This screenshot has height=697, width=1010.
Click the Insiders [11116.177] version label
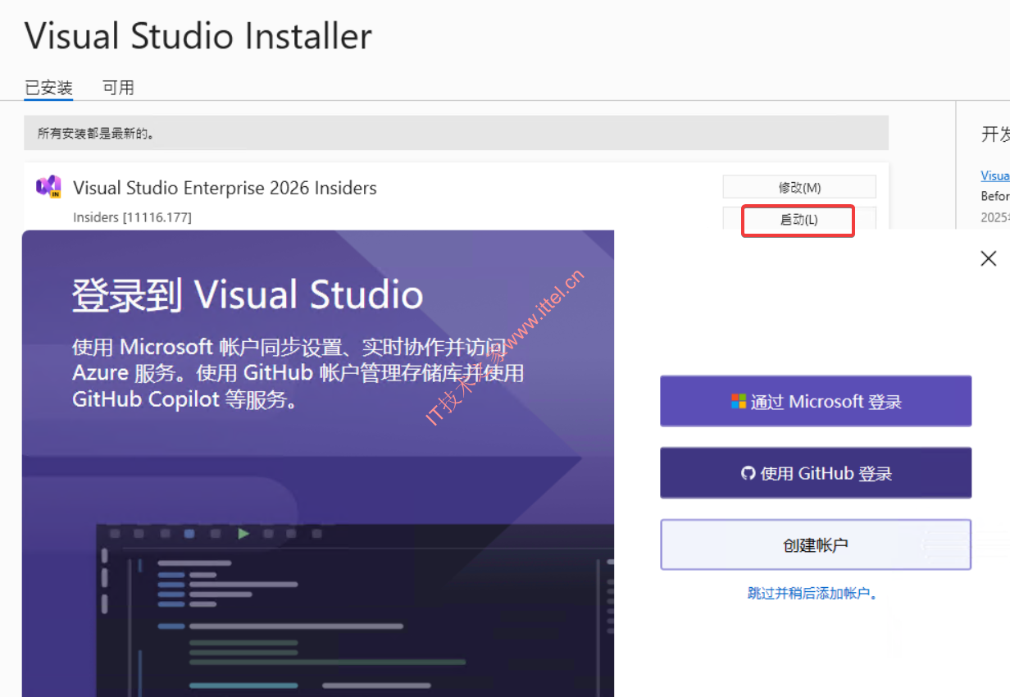[132, 217]
